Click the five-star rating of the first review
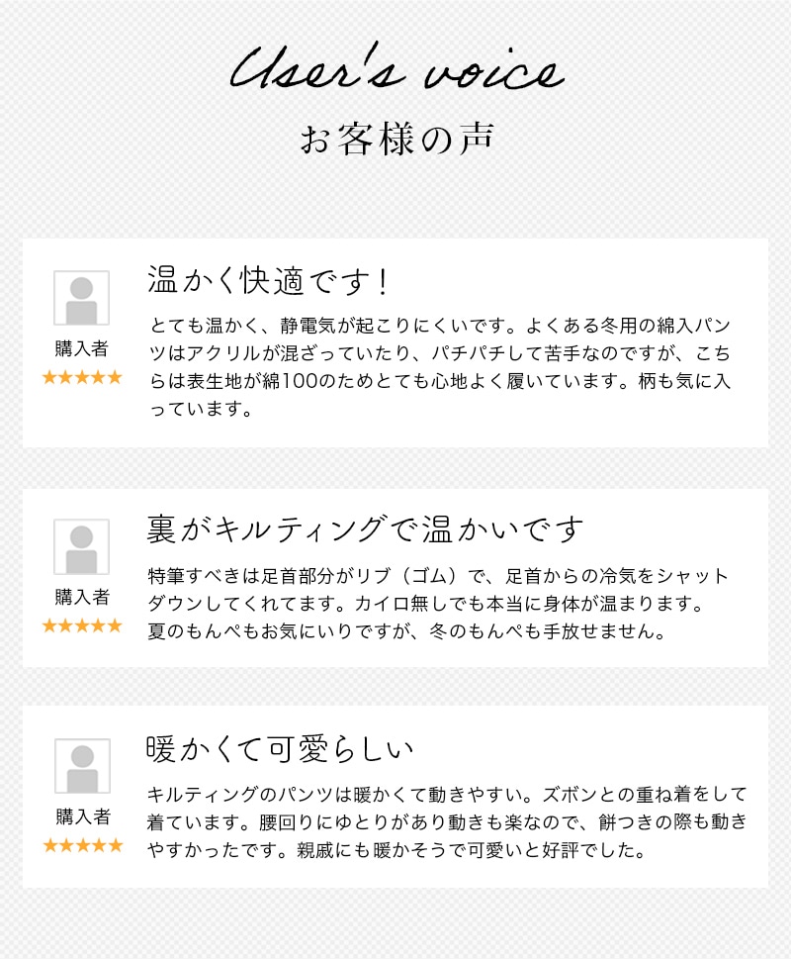This screenshot has width=791, height=959. [82, 377]
